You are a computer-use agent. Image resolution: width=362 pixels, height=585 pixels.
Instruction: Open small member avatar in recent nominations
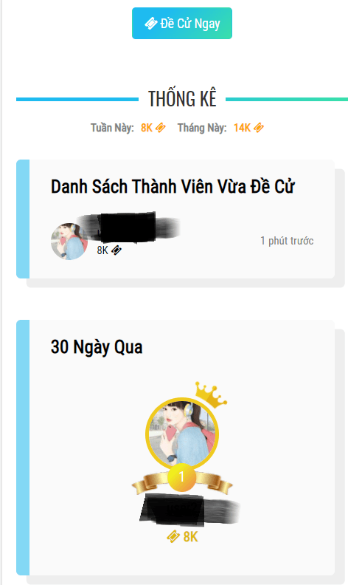coord(69,242)
